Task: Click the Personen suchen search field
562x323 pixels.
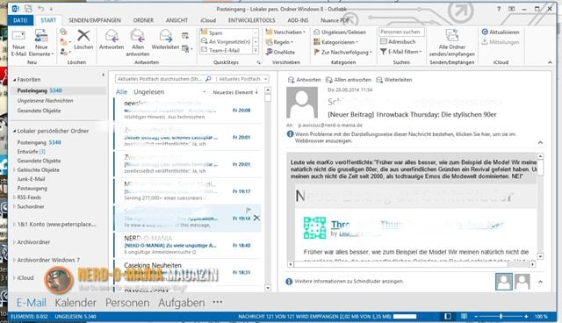Action: [x=401, y=32]
